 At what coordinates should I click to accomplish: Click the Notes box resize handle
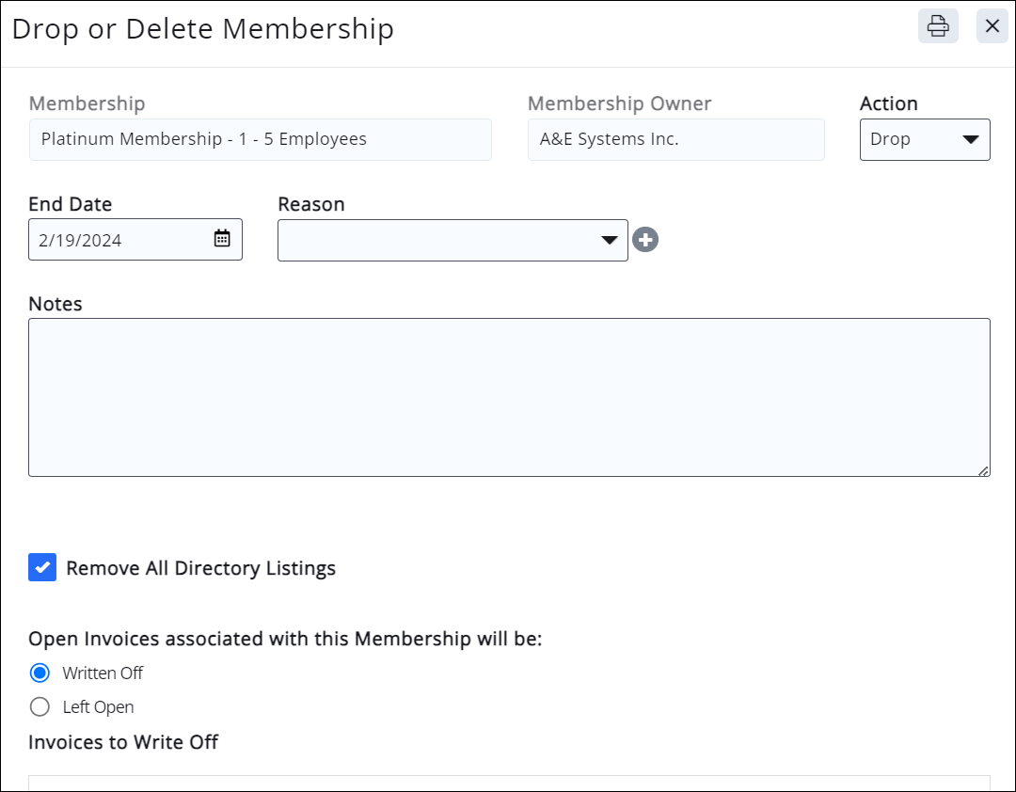[983, 470]
